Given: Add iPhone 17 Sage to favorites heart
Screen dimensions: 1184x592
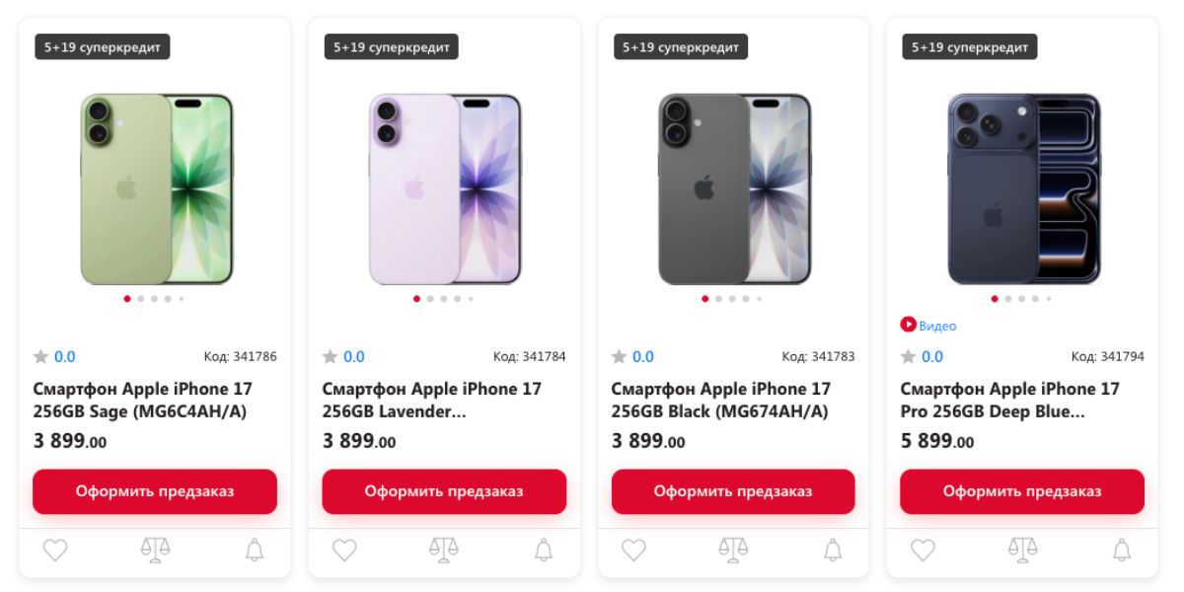Looking at the screenshot, I should point(54,550).
